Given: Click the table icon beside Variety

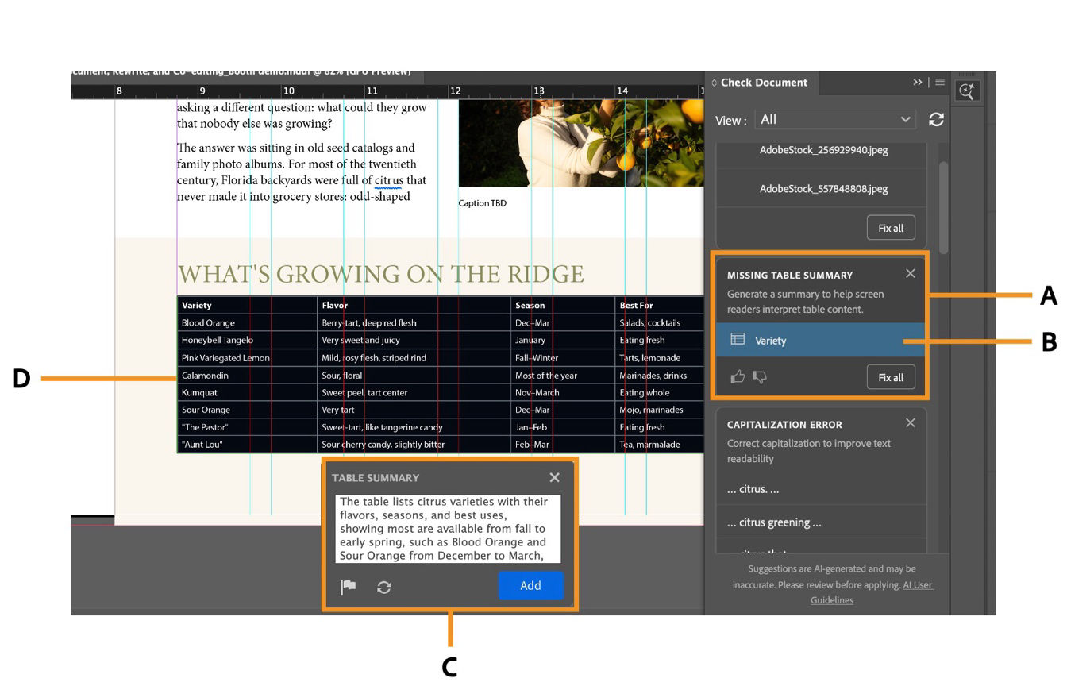Looking at the screenshot, I should click(738, 340).
